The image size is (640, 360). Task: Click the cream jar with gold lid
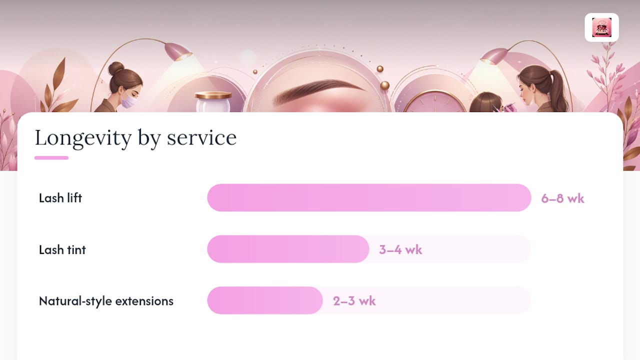coord(213,102)
